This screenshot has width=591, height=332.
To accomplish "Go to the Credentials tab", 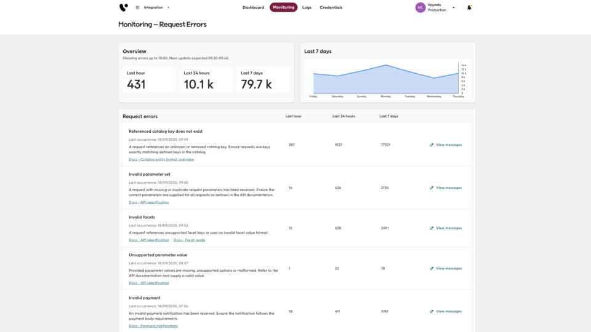I will coord(331,7).
